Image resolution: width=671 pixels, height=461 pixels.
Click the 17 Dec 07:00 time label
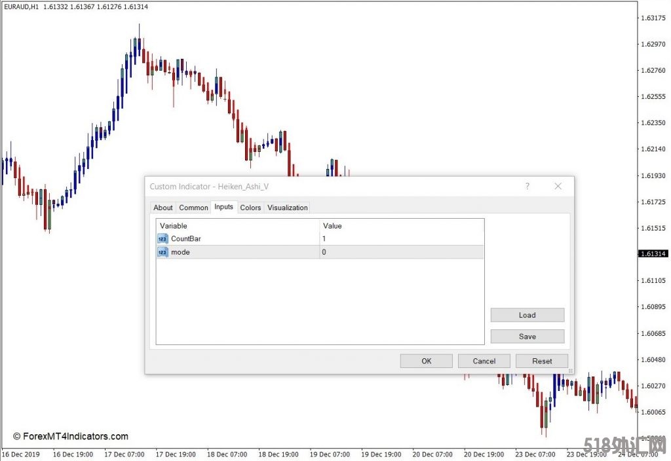click(124, 454)
